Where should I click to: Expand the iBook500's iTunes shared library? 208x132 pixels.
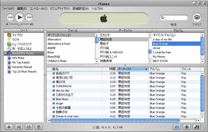click(6, 53)
